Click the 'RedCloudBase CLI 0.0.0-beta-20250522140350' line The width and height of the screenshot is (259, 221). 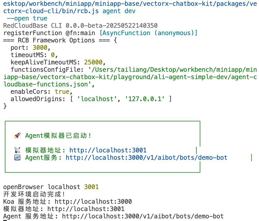point(80,26)
